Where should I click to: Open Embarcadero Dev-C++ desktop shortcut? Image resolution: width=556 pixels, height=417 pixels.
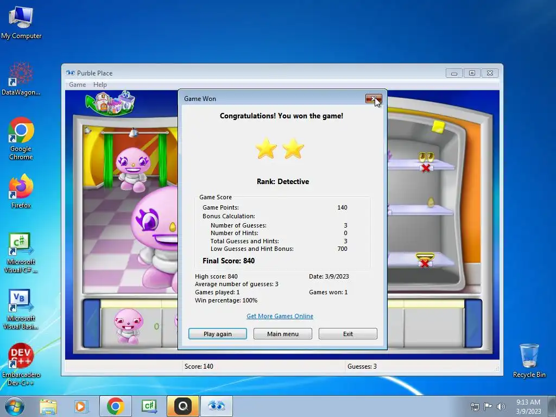pos(21,364)
